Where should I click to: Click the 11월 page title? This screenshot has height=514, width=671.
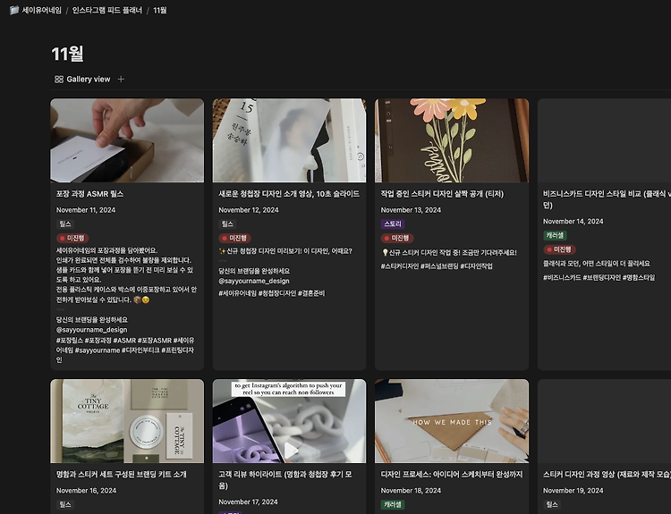point(67,54)
